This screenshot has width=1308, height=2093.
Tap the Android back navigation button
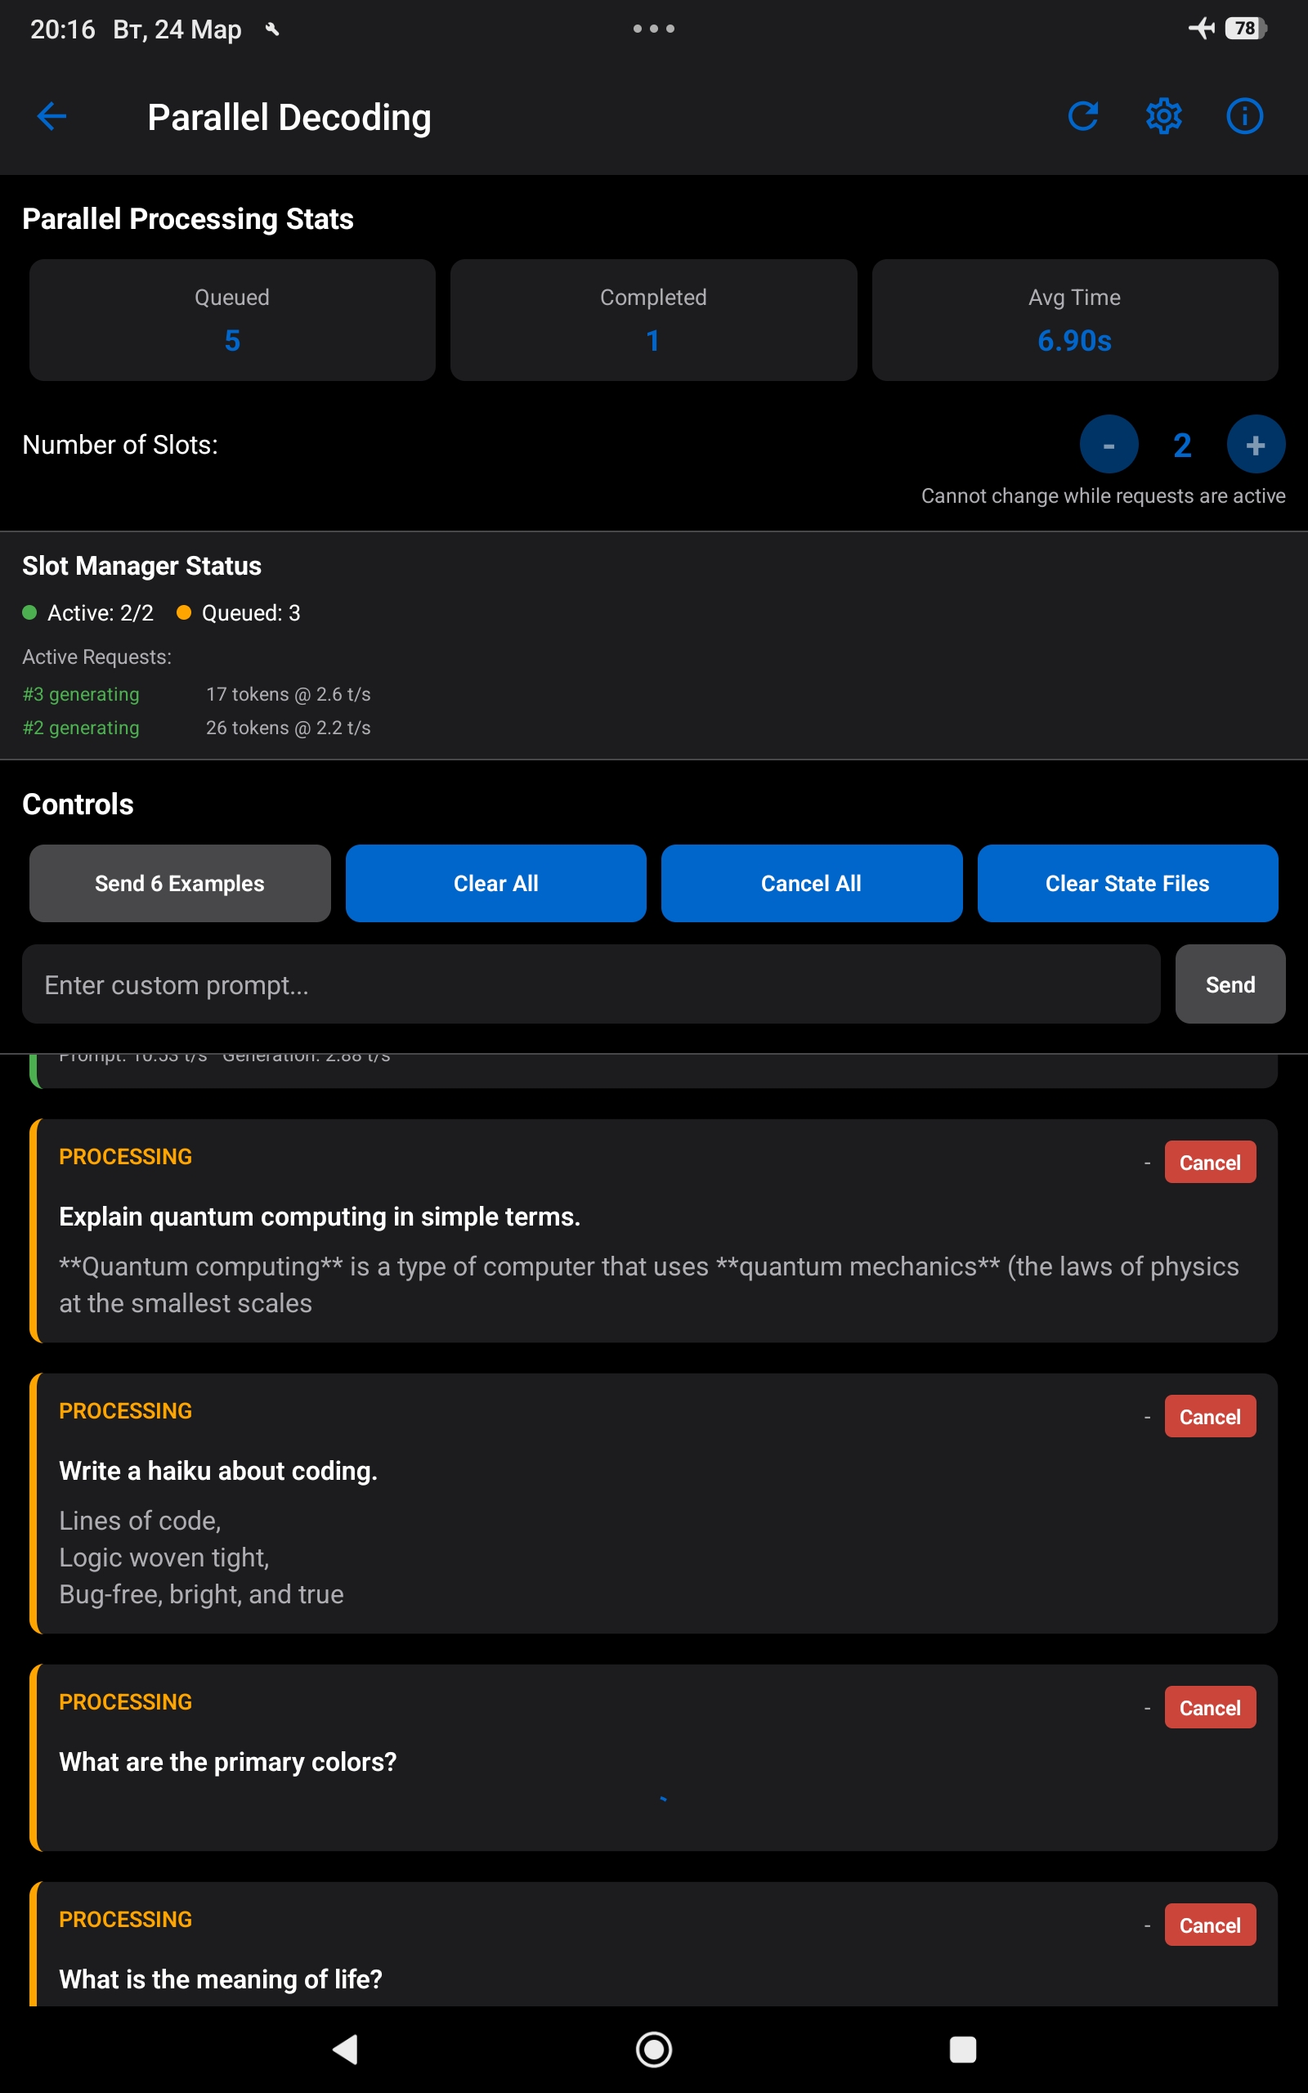tap(345, 2049)
